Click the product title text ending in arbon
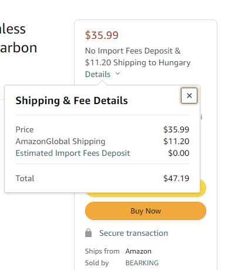 [18, 48]
